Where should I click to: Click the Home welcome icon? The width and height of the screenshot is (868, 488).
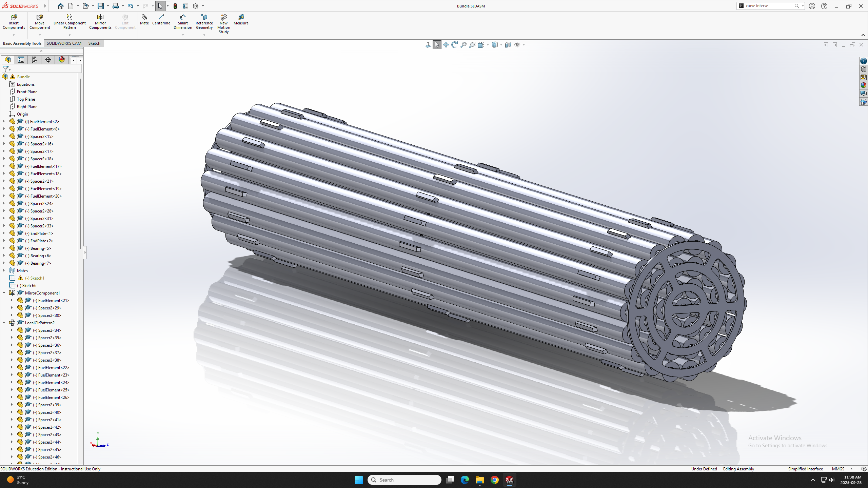tap(61, 6)
